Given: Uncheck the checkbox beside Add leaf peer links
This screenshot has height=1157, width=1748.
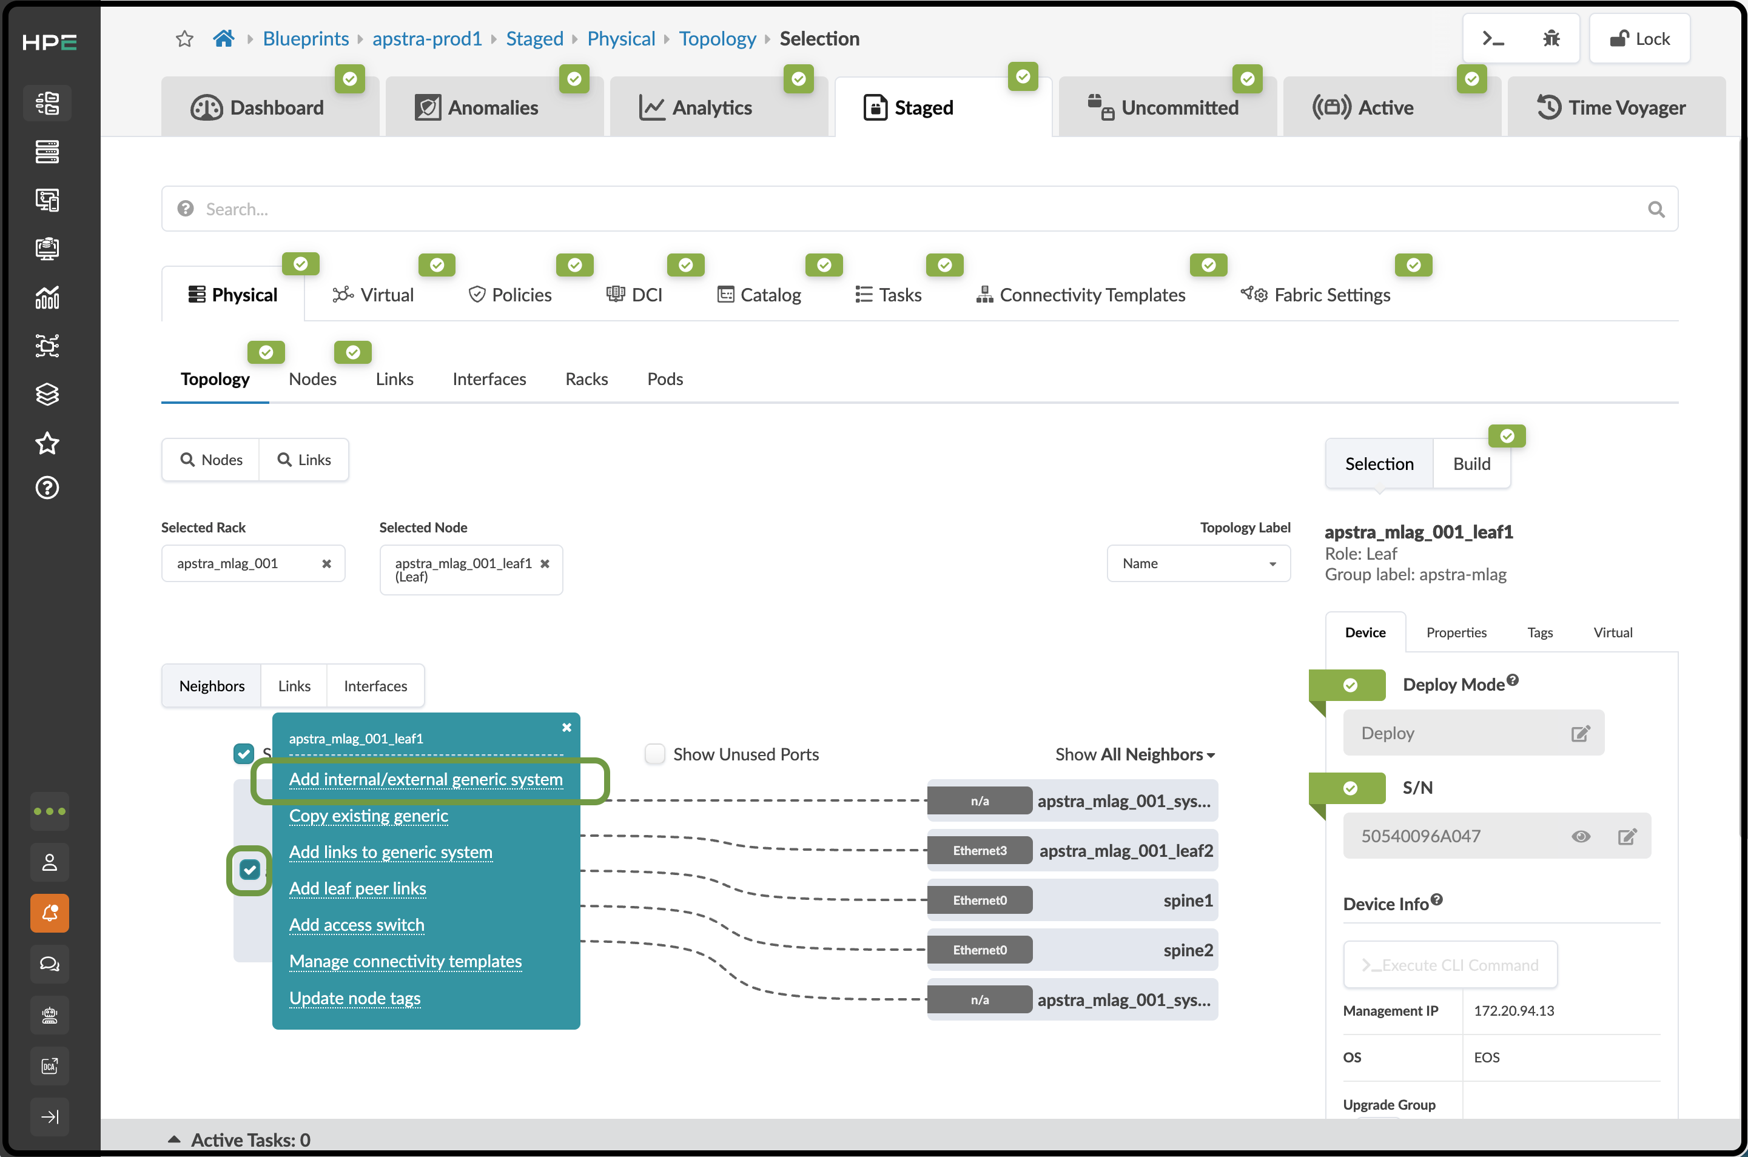Looking at the screenshot, I should click(249, 870).
